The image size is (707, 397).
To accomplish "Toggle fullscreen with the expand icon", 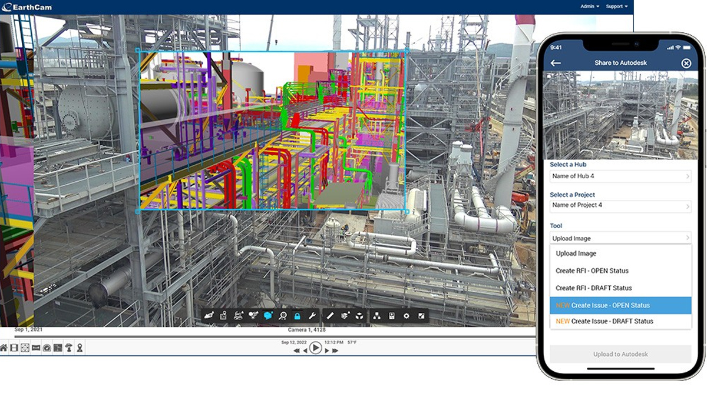I will pos(421,316).
